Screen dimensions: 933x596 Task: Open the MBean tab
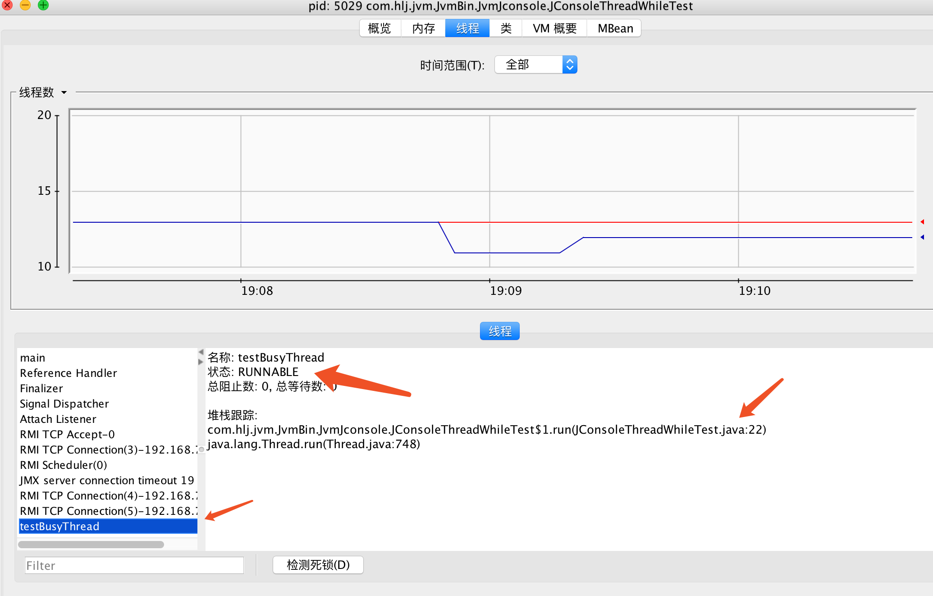point(615,28)
